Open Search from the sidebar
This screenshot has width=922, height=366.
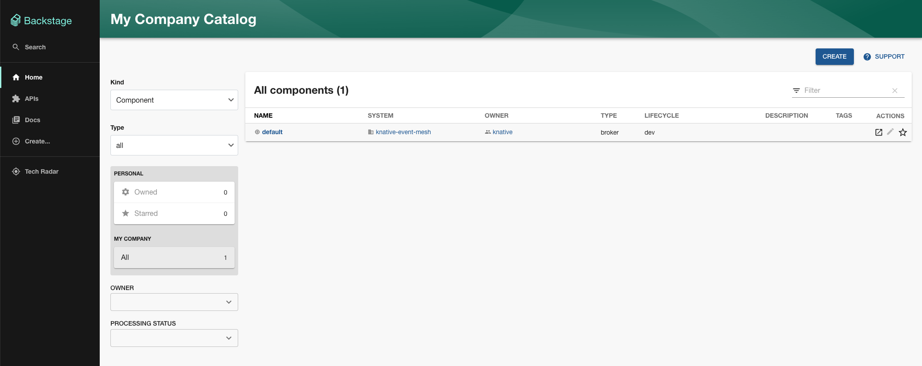(35, 47)
